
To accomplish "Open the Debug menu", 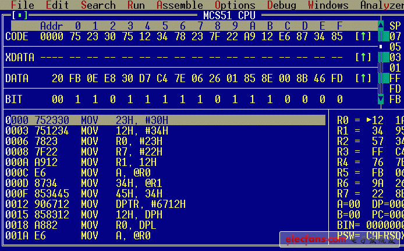I will (x=281, y=5).
